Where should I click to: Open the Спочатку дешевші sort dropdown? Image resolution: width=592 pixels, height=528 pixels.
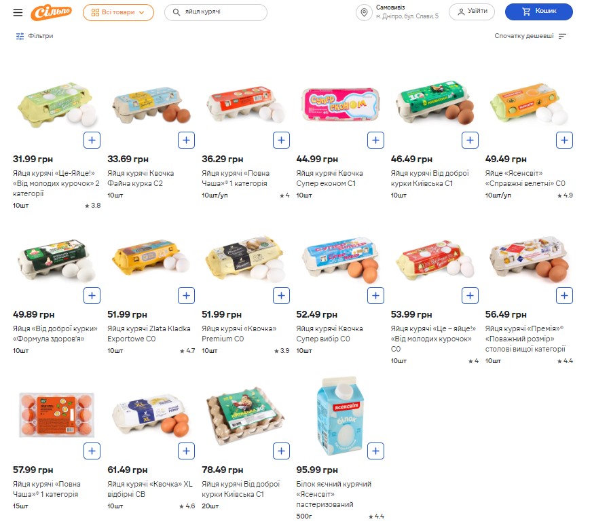point(530,36)
